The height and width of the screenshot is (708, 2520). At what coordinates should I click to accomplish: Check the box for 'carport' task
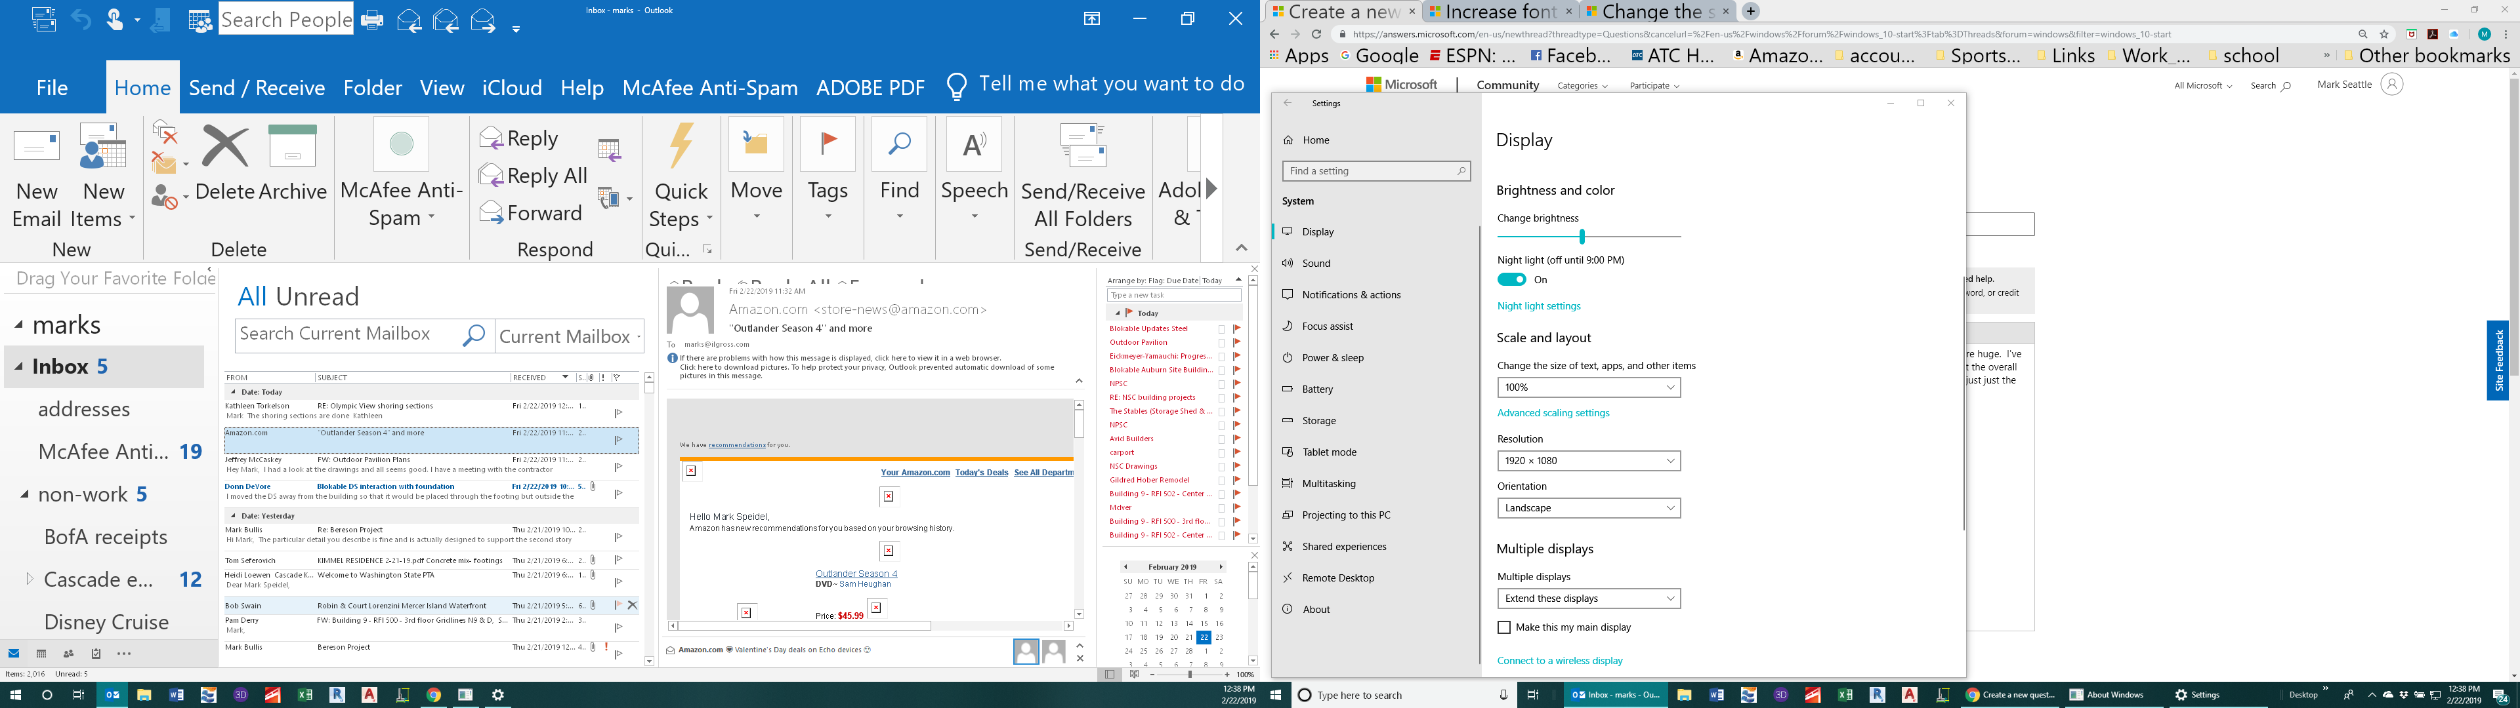tap(1222, 453)
